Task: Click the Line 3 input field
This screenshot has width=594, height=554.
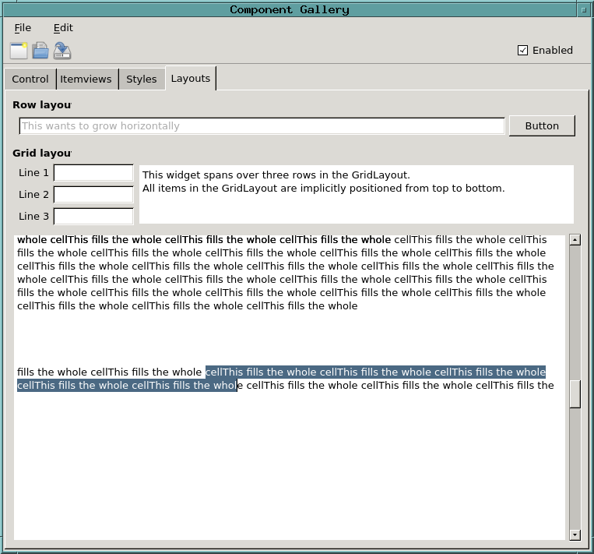Action: [93, 216]
